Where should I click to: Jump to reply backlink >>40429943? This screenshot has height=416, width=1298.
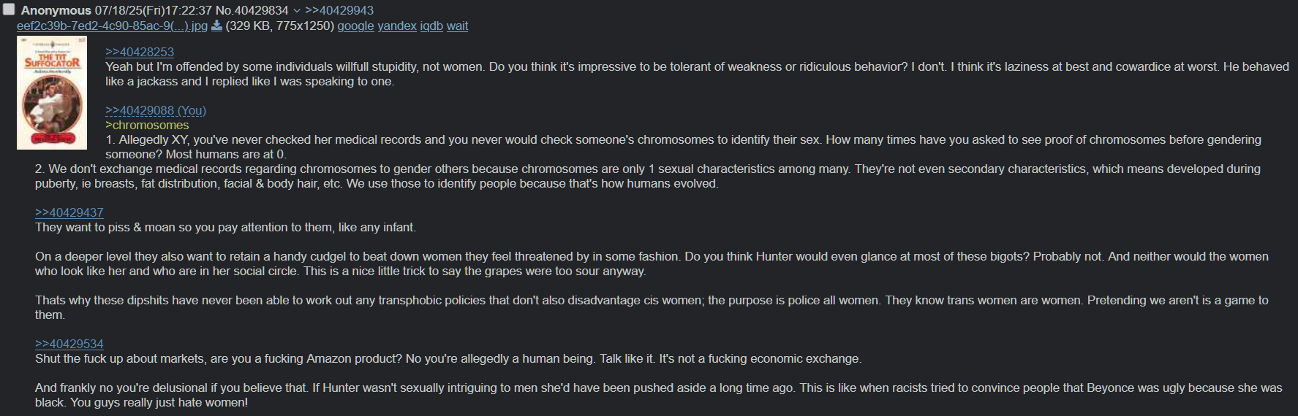tap(339, 11)
